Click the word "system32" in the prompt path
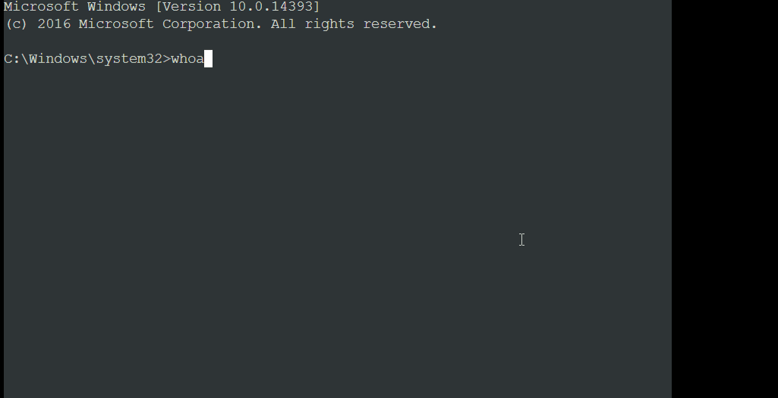This screenshot has height=398, width=778. 129,59
